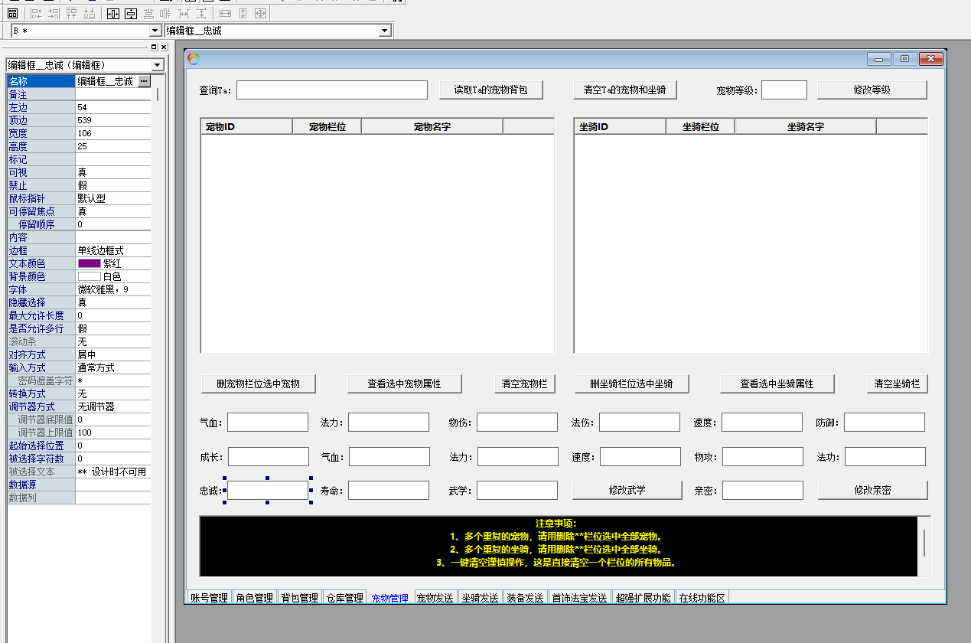Viewport: 971px width, 643px height.
Task: Switch to the 坐骑发送 tab
Action: [480, 598]
